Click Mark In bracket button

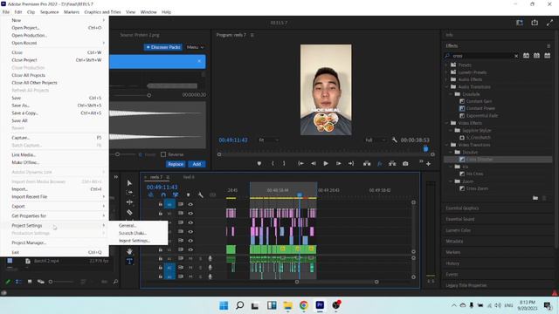273,163
